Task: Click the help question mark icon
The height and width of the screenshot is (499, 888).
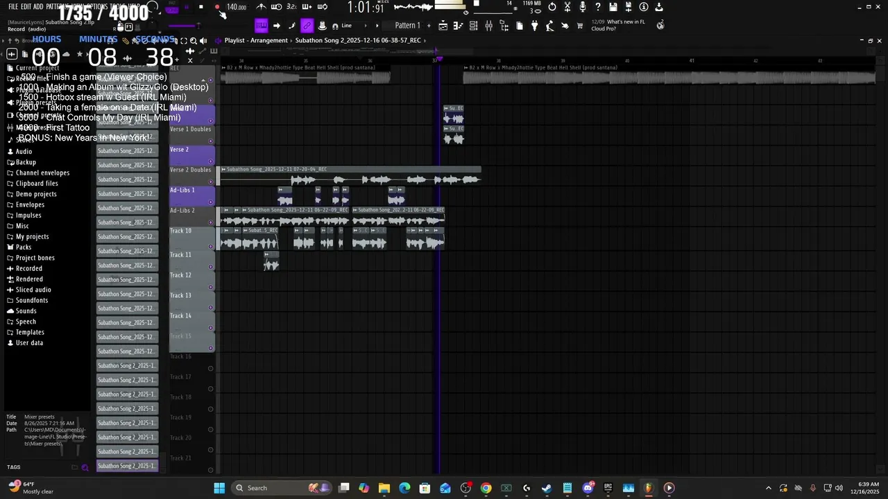Action: tap(598, 7)
